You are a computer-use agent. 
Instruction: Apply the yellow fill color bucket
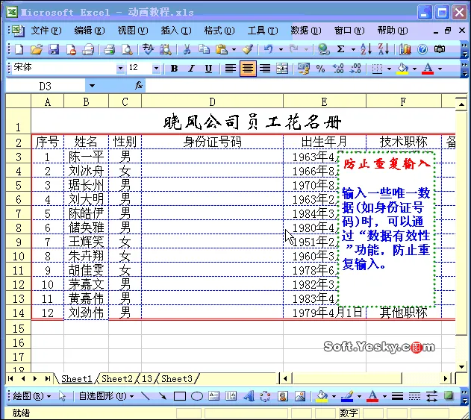[x=403, y=69]
